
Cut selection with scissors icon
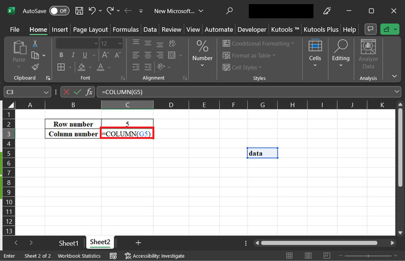35,44
